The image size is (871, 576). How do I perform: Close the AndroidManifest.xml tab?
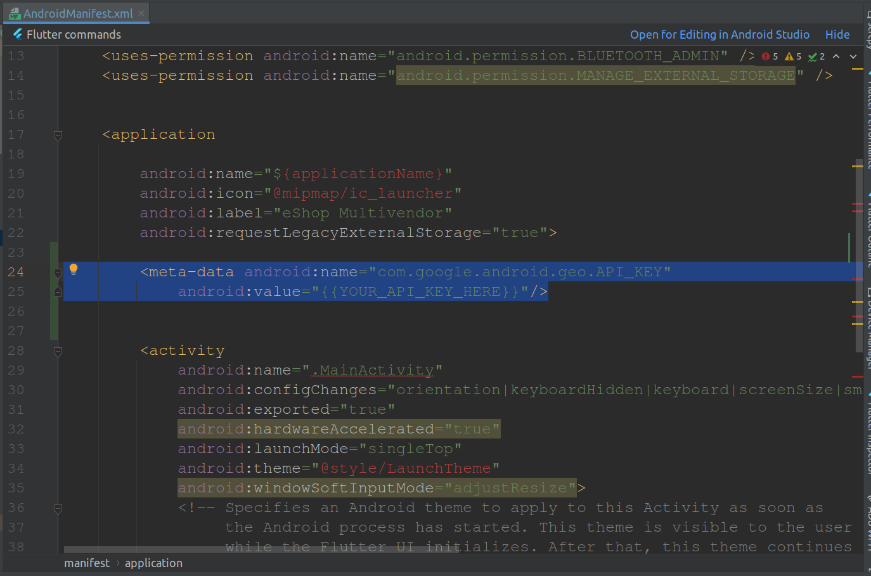(x=141, y=13)
